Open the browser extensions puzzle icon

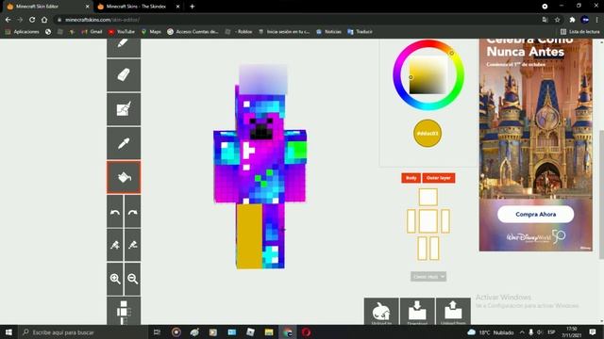[572, 20]
